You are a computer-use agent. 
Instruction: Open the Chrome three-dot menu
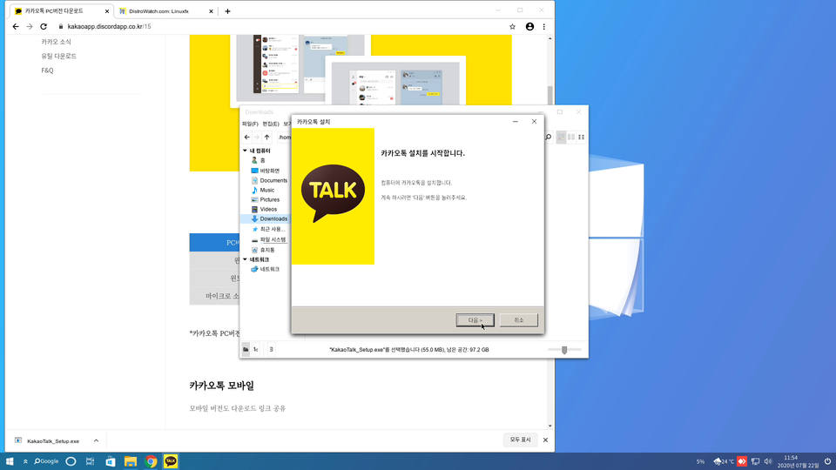coord(543,27)
